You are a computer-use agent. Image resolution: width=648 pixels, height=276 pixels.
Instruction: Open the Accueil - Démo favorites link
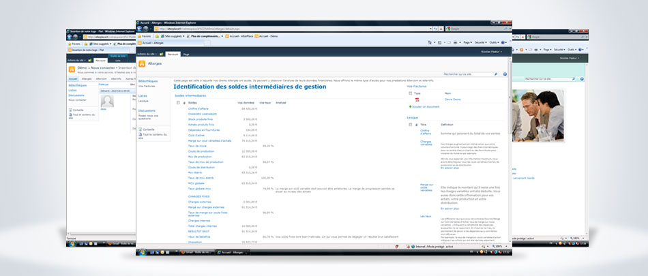click(266, 36)
